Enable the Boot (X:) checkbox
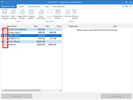The image size is (133, 100). point(5,45)
